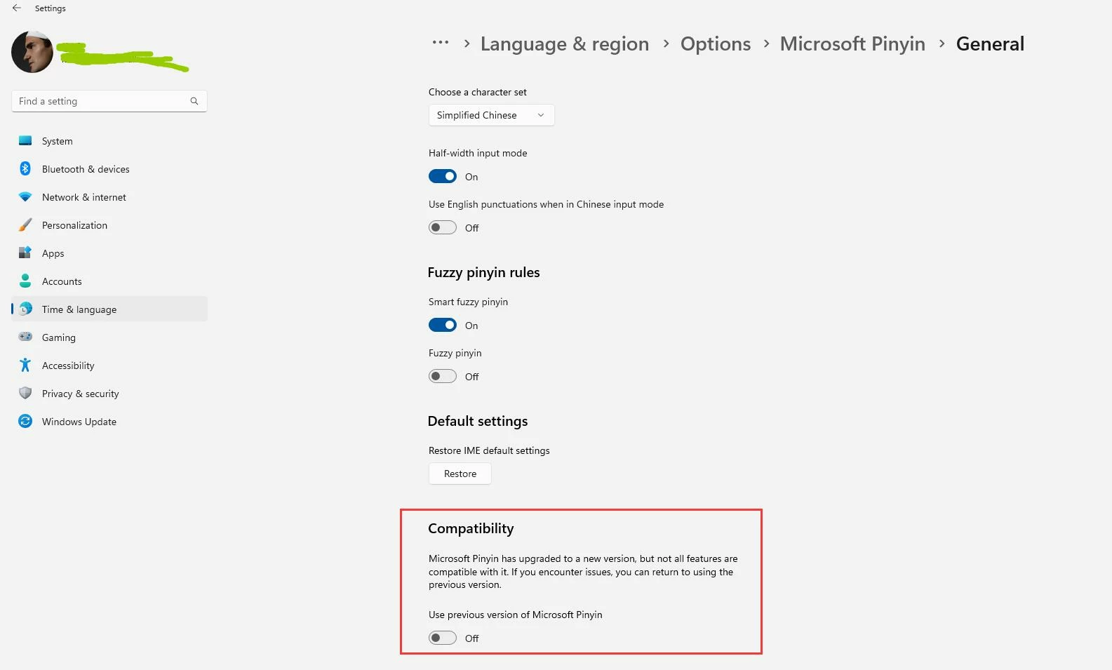Turn off Half-width input mode toggle
Viewport: 1112px width, 670px height.
[x=443, y=176]
